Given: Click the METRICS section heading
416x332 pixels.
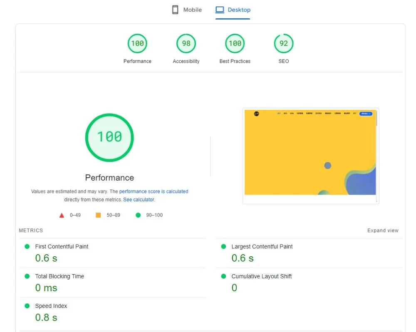Looking at the screenshot, I should (31, 230).
